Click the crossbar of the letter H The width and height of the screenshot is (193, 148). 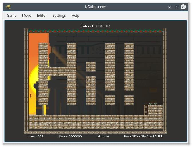pos(57,71)
